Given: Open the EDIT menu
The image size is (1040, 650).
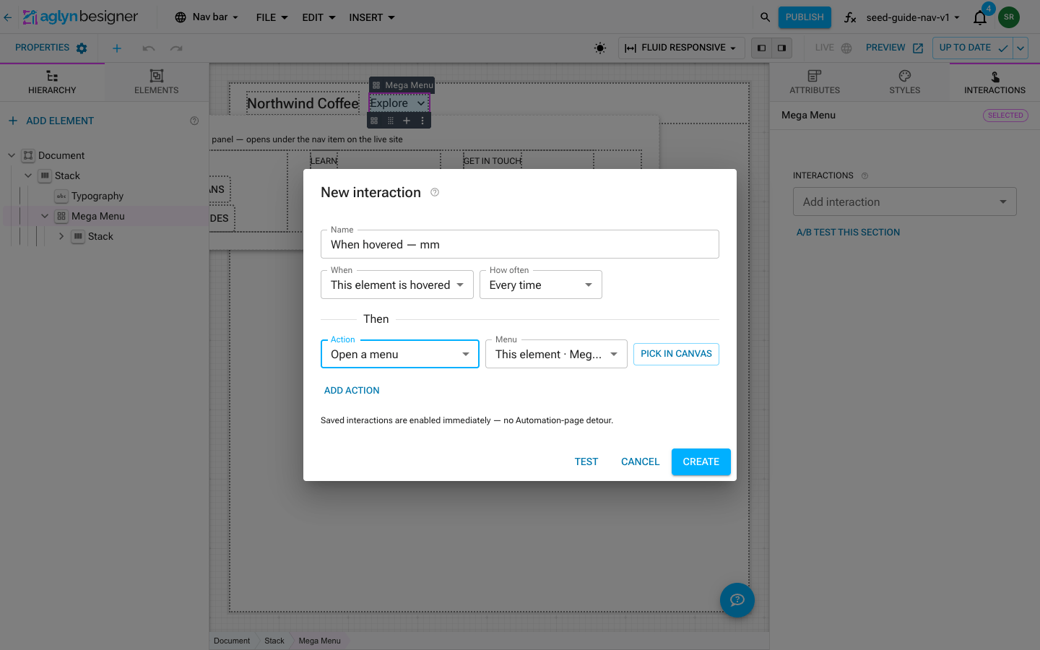Looking at the screenshot, I should [318, 17].
